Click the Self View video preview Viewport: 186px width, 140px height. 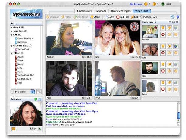(26, 113)
